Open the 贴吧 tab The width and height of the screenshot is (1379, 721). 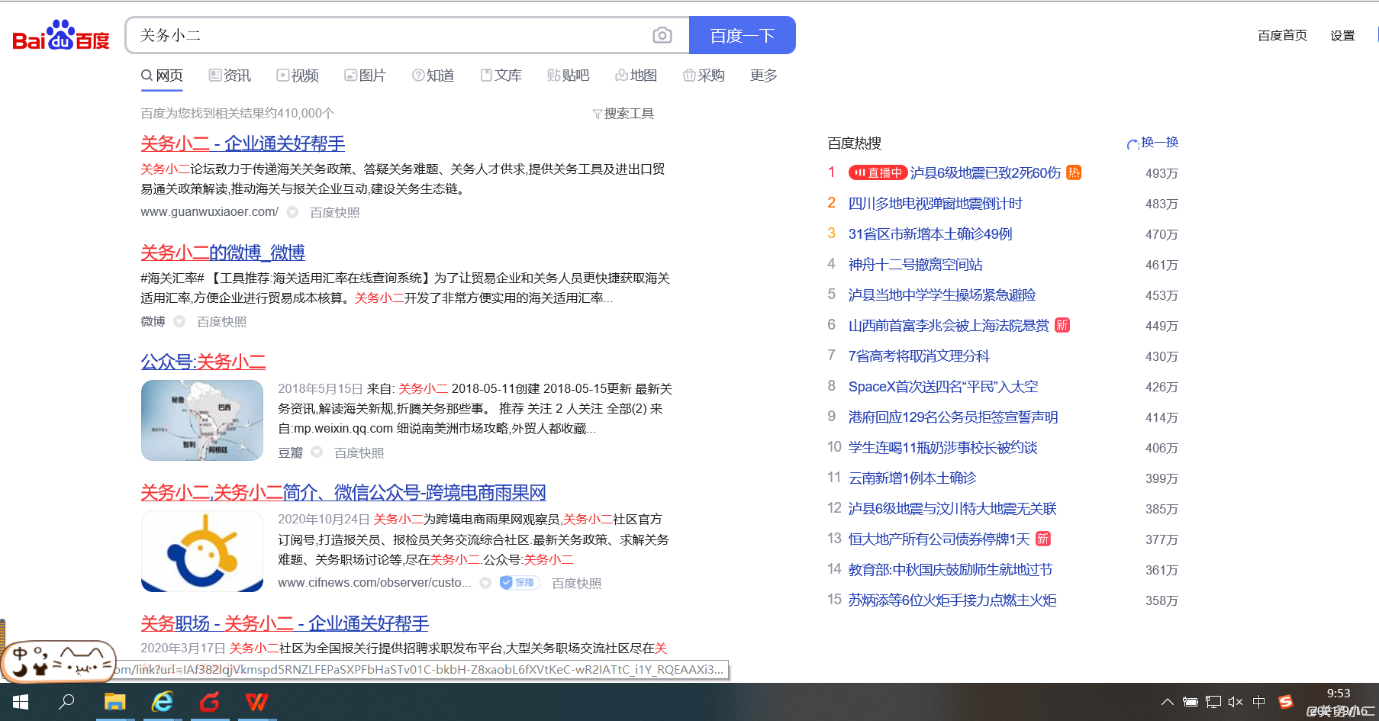click(568, 76)
